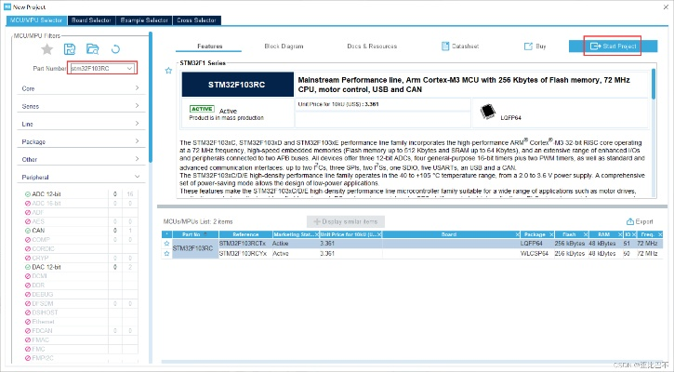Open the Part Number dropdown

point(130,69)
